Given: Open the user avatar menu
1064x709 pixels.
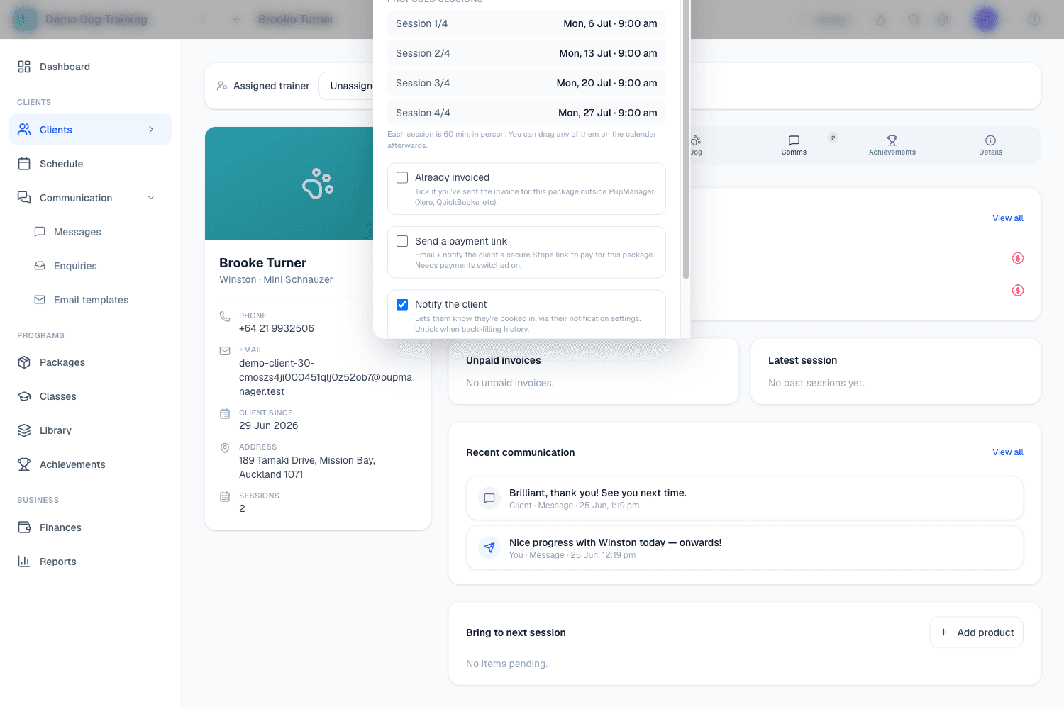Looking at the screenshot, I should [x=986, y=19].
